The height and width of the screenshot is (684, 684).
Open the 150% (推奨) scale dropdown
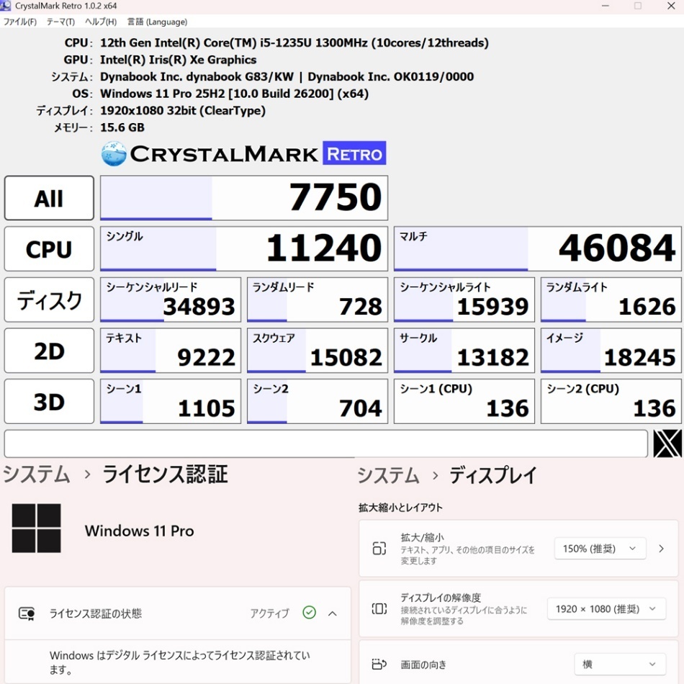[599, 549]
